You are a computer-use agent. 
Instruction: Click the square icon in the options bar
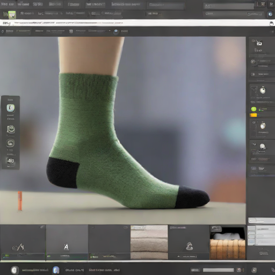tap(71, 31)
